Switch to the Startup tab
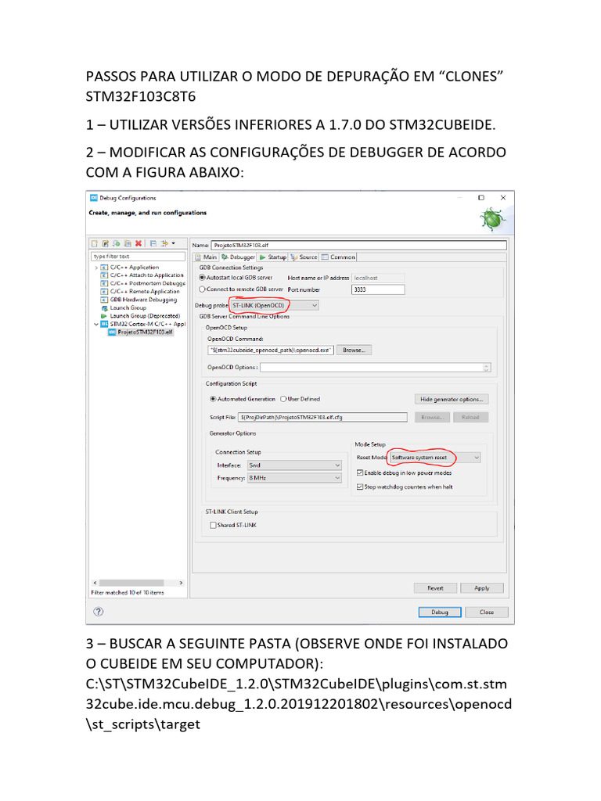The image size is (601, 801). click(x=273, y=257)
